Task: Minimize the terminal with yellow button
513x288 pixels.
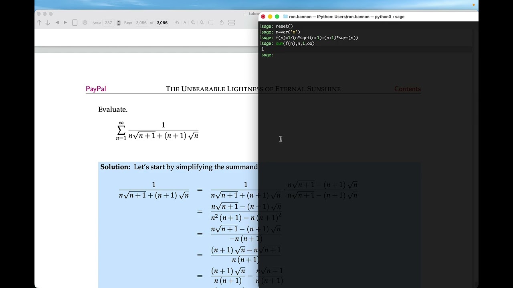Action: point(270,17)
